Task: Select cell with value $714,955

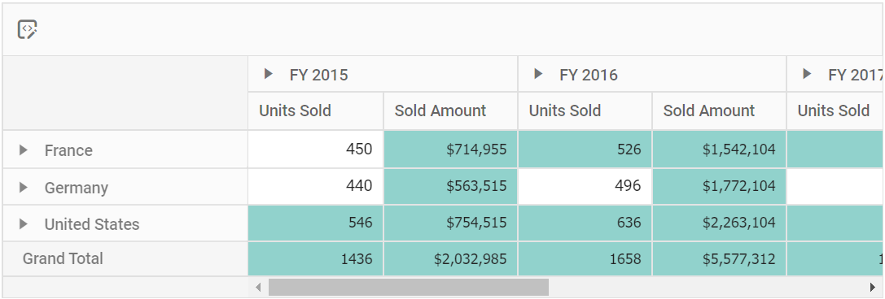Action: point(450,149)
